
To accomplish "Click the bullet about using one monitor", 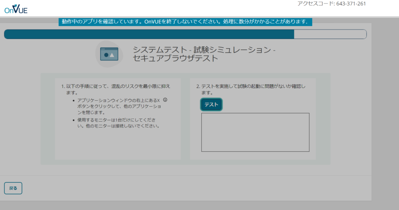I will 117,119.
